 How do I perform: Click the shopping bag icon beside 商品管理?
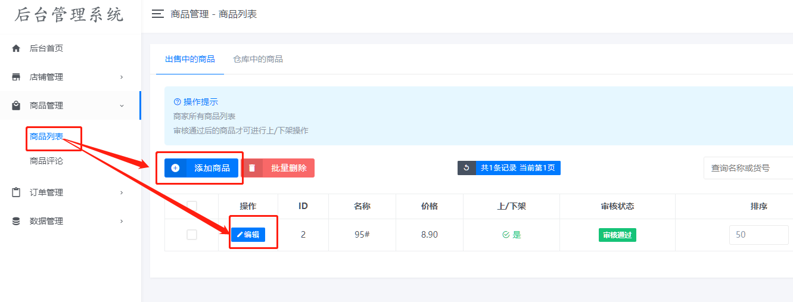16,105
